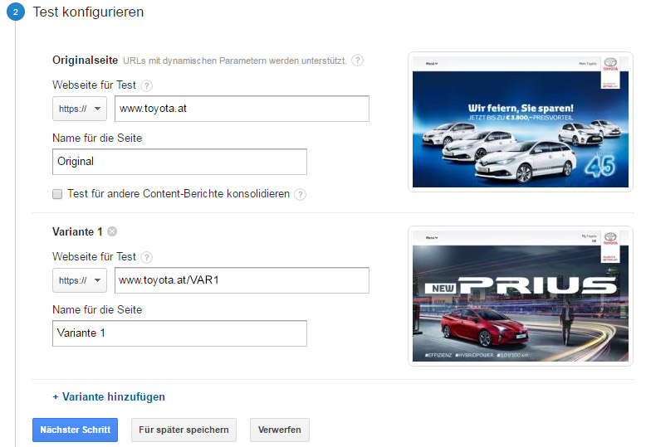646x447 pixels.
Task: Click Toyota logo in the Variante 1 preview image
Action: click(610, 238)
